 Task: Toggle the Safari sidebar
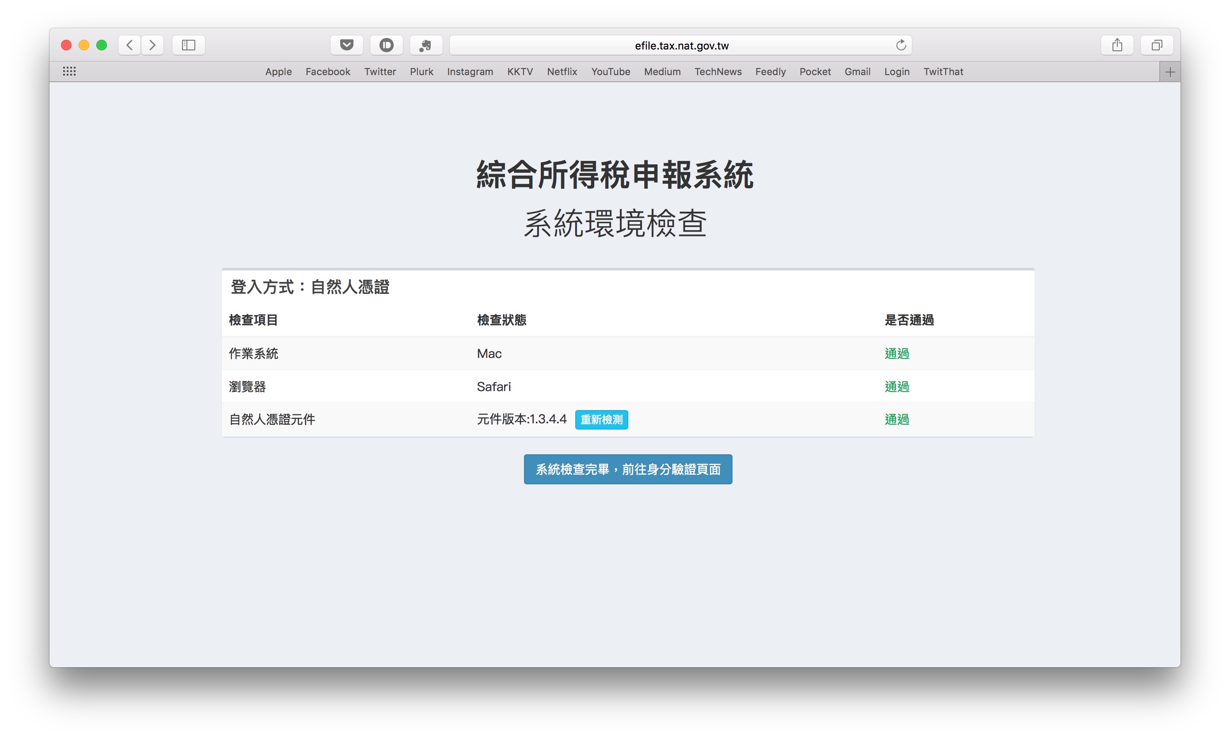pyautogui.click(x=188, y=45)
